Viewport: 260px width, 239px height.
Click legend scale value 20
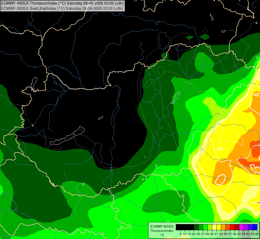coord(194,234)
